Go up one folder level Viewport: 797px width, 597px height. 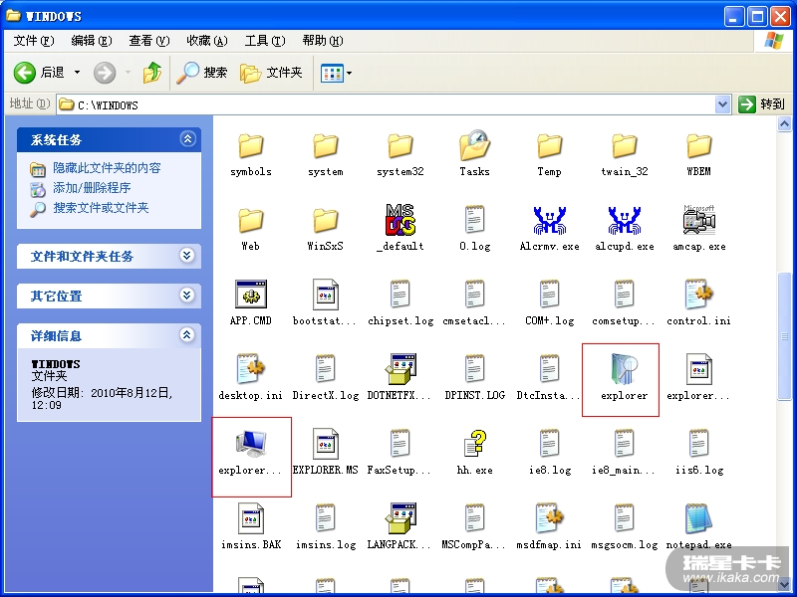tap(152, 73)
